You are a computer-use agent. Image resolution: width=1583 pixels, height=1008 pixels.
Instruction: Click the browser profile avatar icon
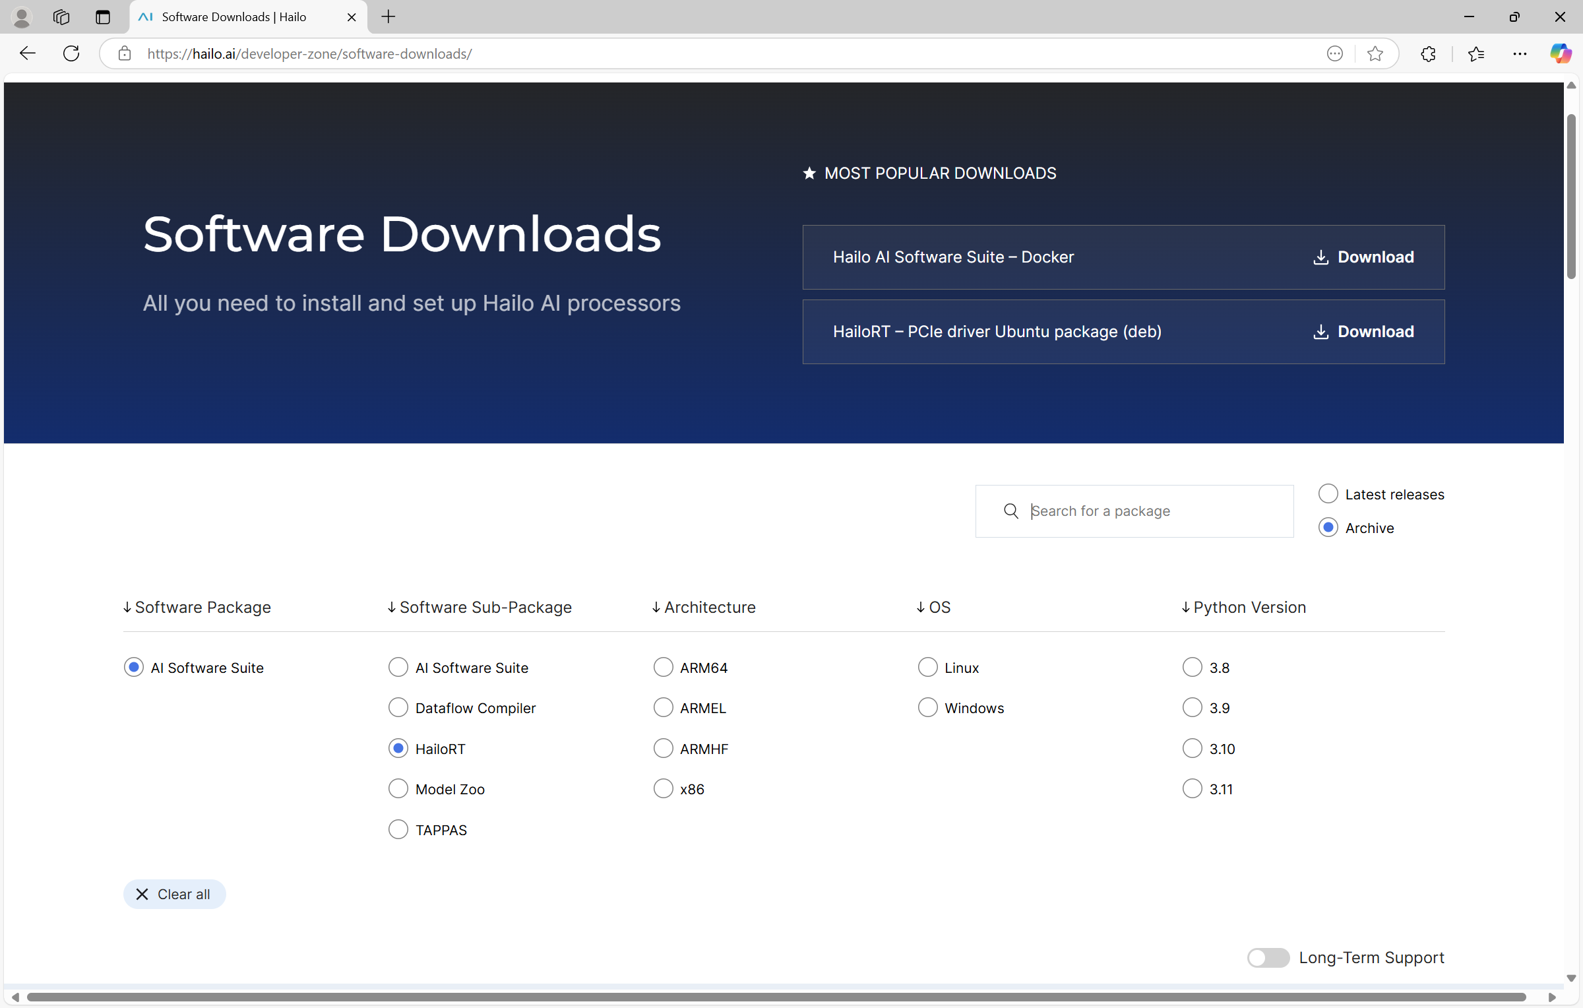click(x=22, y=16)
